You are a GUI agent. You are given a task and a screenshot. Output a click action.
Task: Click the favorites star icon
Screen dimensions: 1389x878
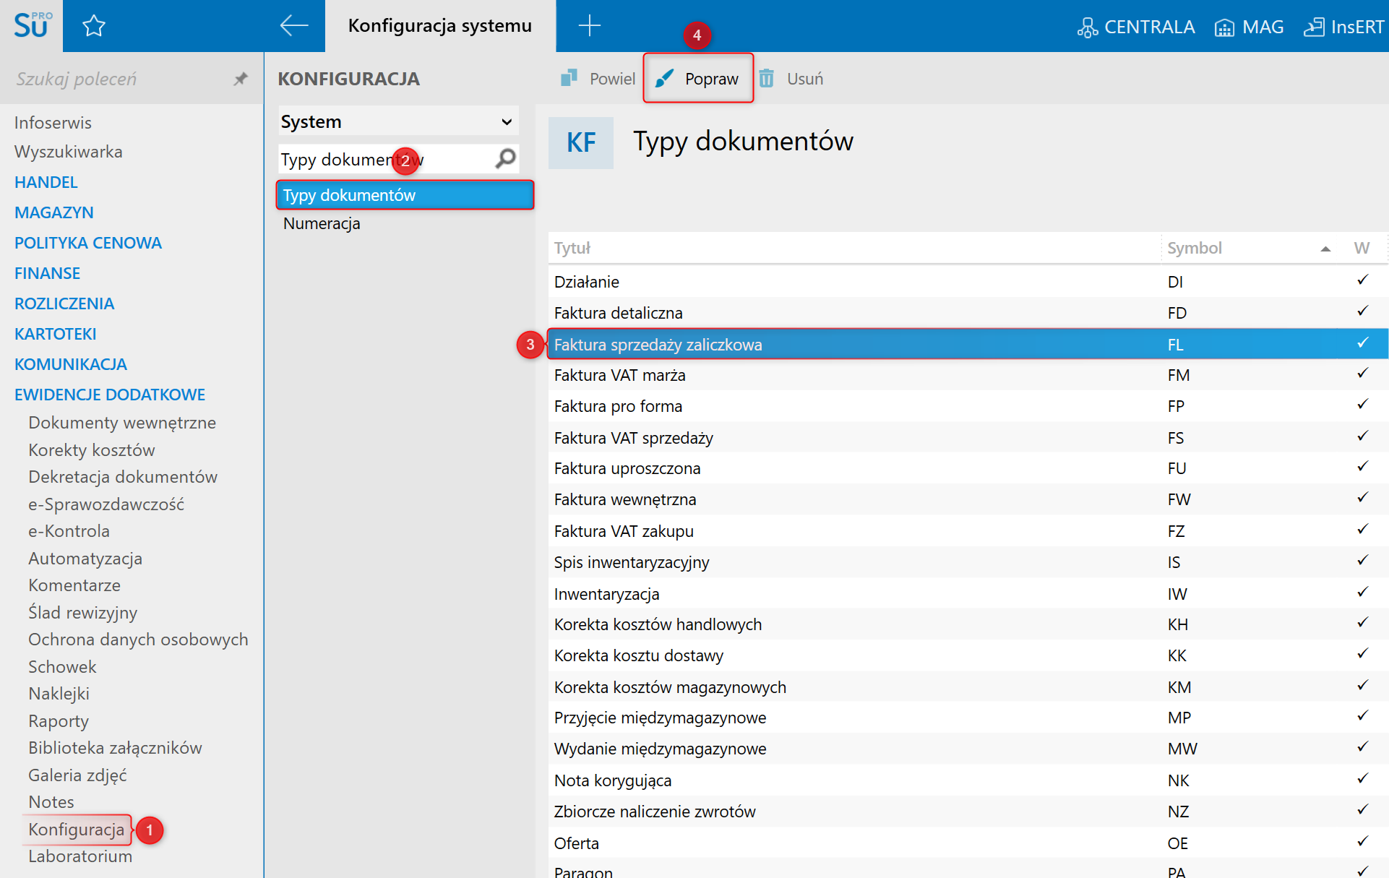[x=94, y=26]
